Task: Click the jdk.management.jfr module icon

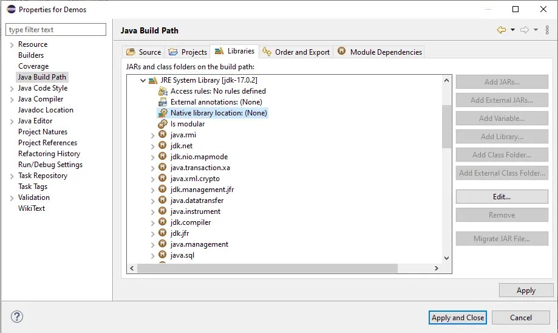Action: pos(162,189)
